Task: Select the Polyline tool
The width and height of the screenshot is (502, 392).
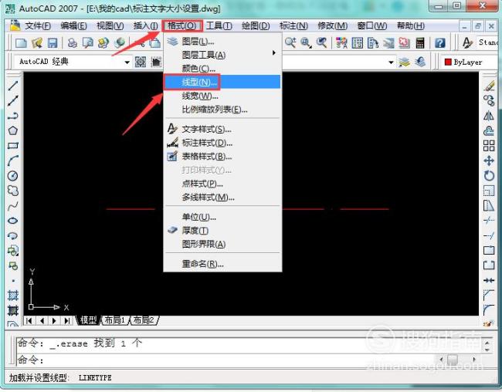Action: (x=13, y=116)
